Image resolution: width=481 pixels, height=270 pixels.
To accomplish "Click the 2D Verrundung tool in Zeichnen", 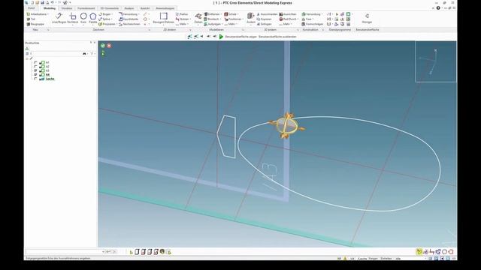I will tap(129, 14).
